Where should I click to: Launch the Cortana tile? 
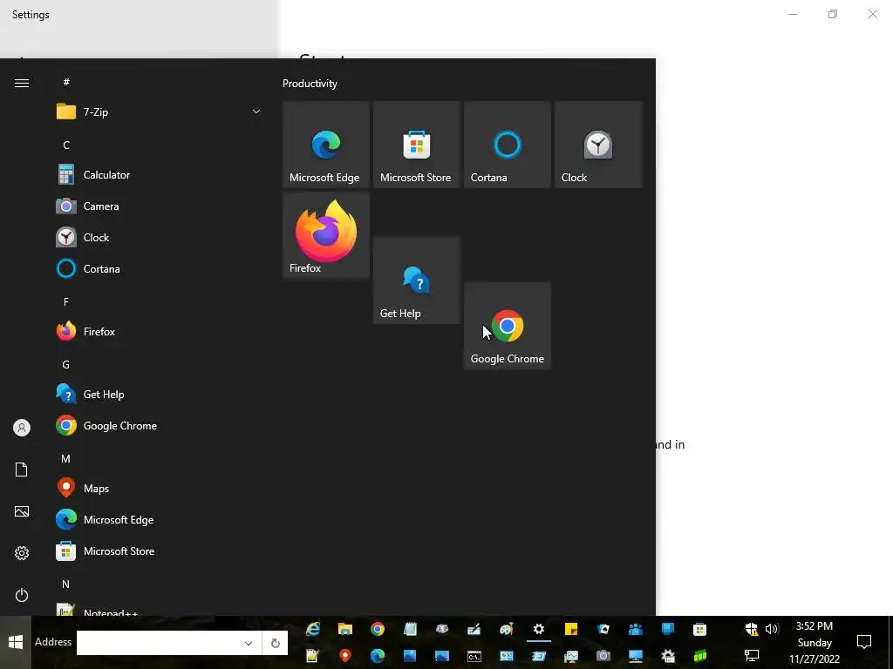507,145
